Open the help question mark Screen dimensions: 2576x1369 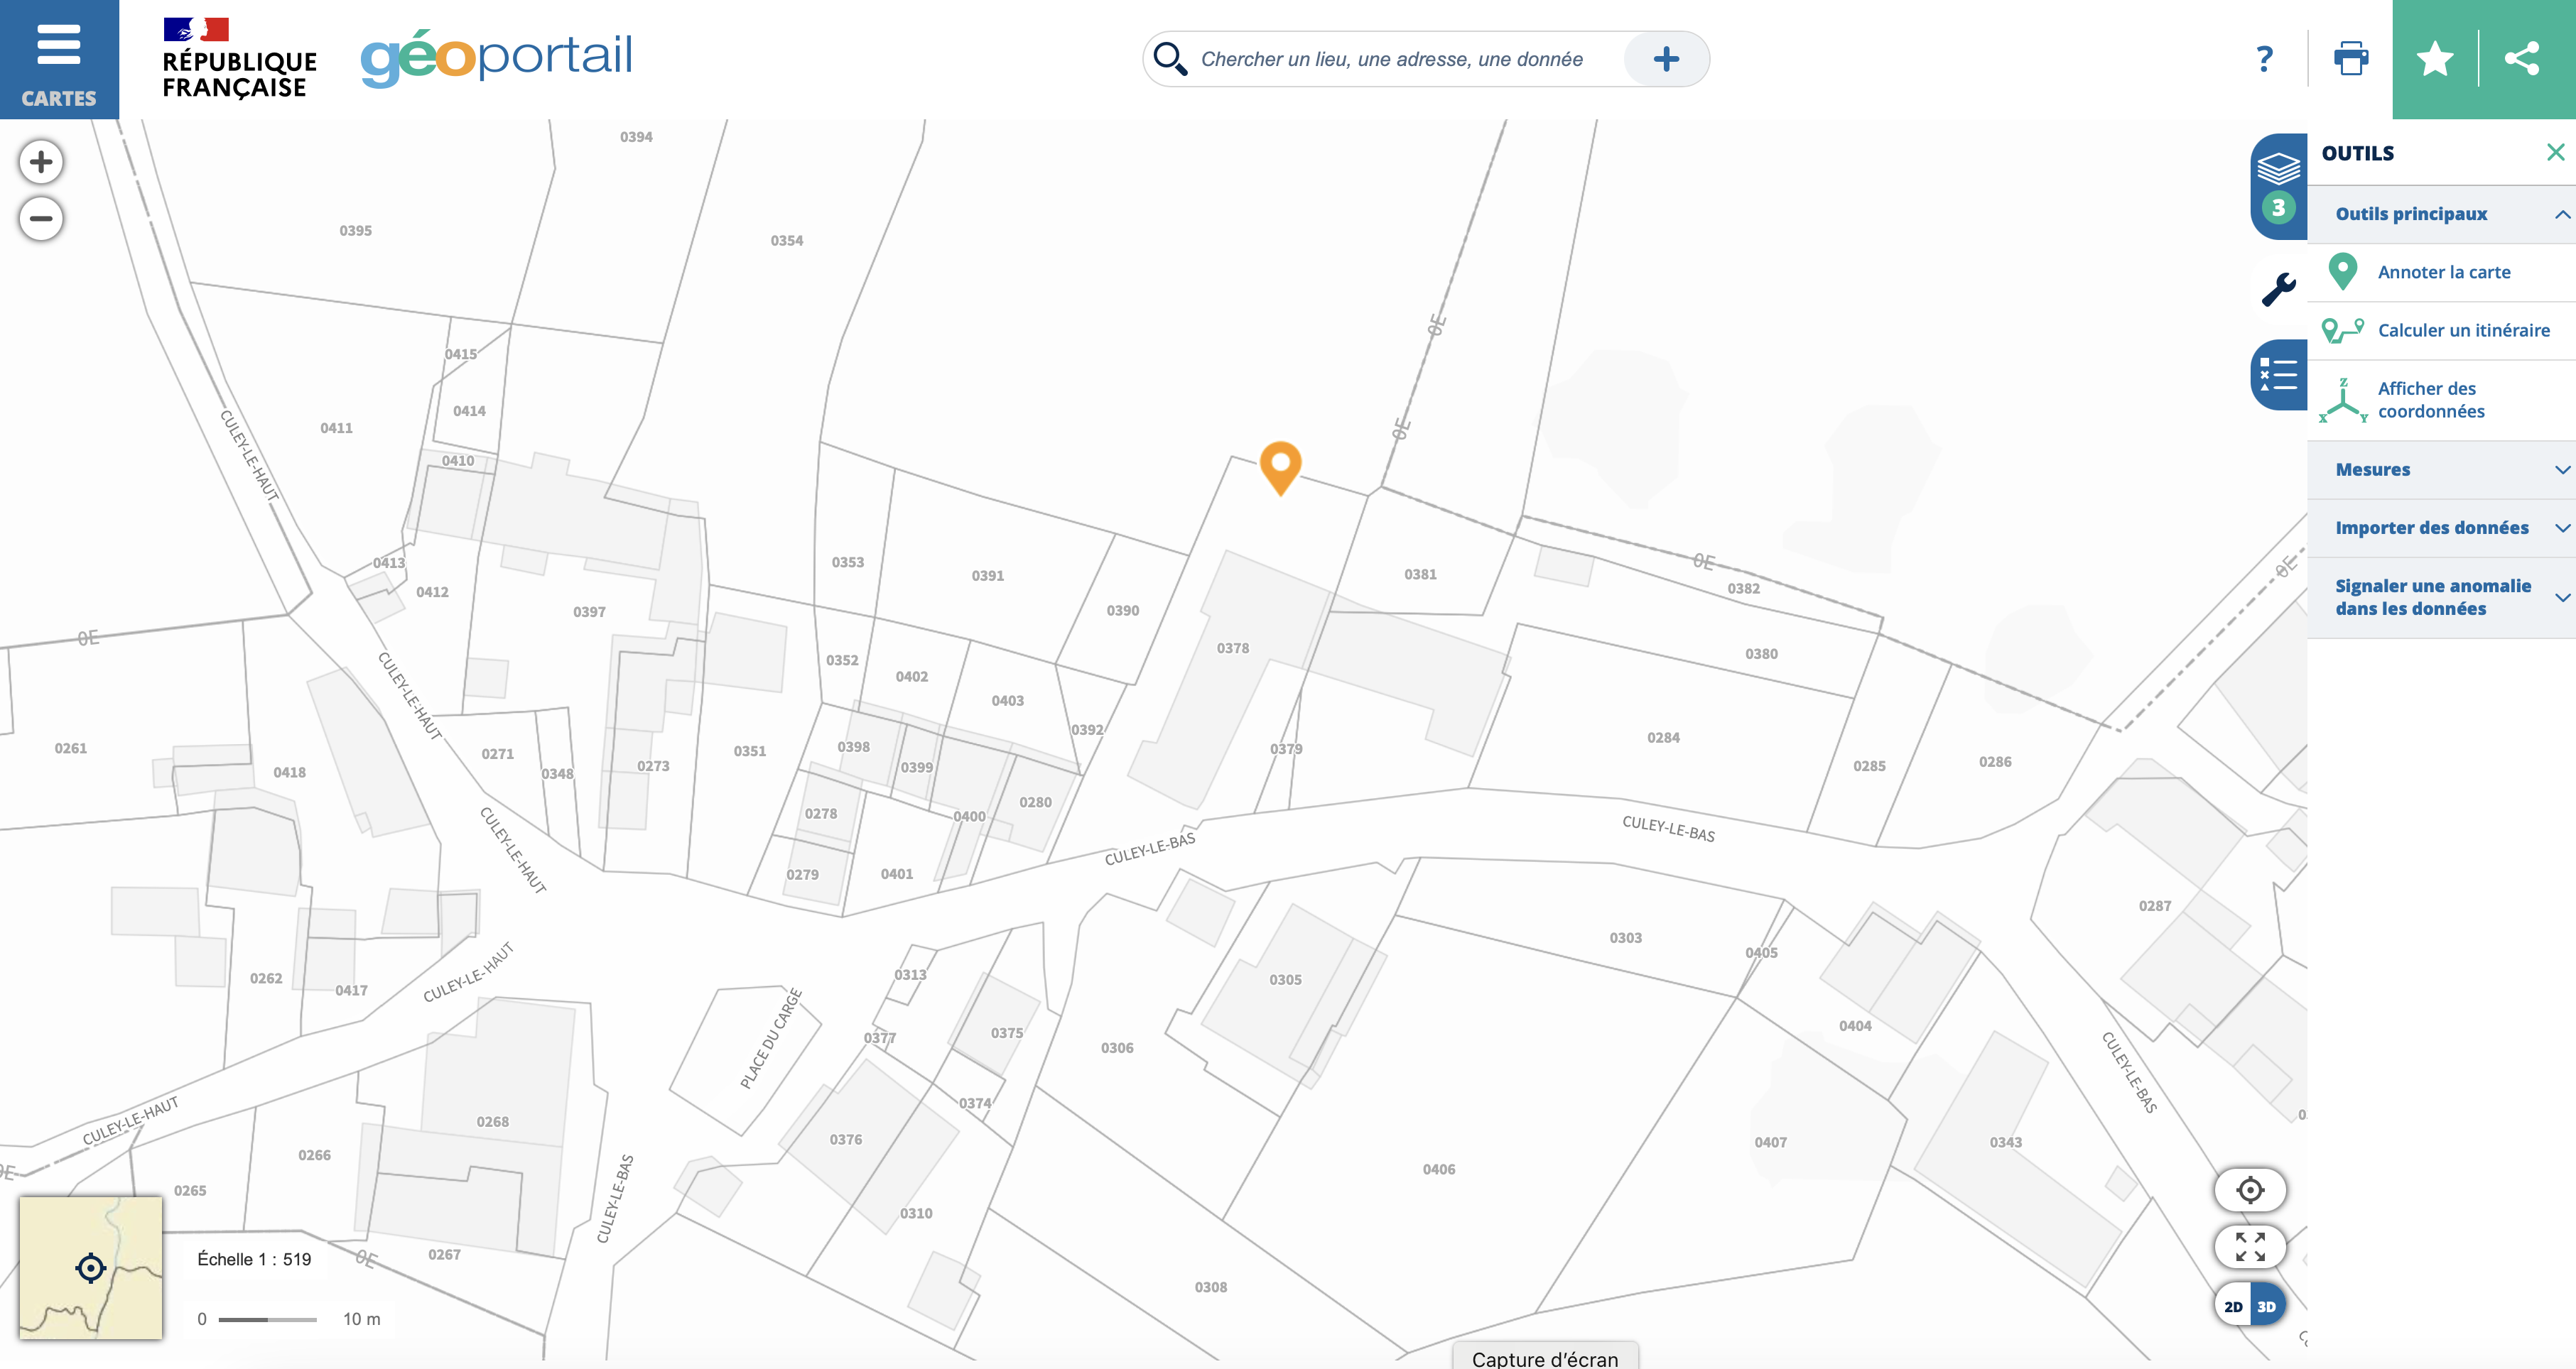click(2265, 59)
